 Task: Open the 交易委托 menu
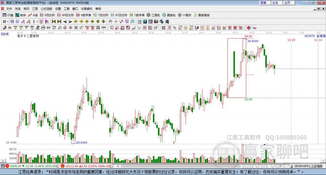click(87, 9)
